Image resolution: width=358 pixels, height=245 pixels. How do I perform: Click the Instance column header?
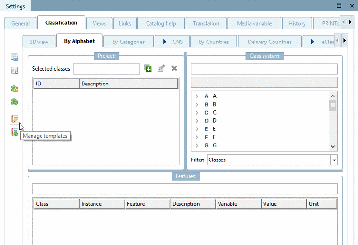(x=102, y=203)
